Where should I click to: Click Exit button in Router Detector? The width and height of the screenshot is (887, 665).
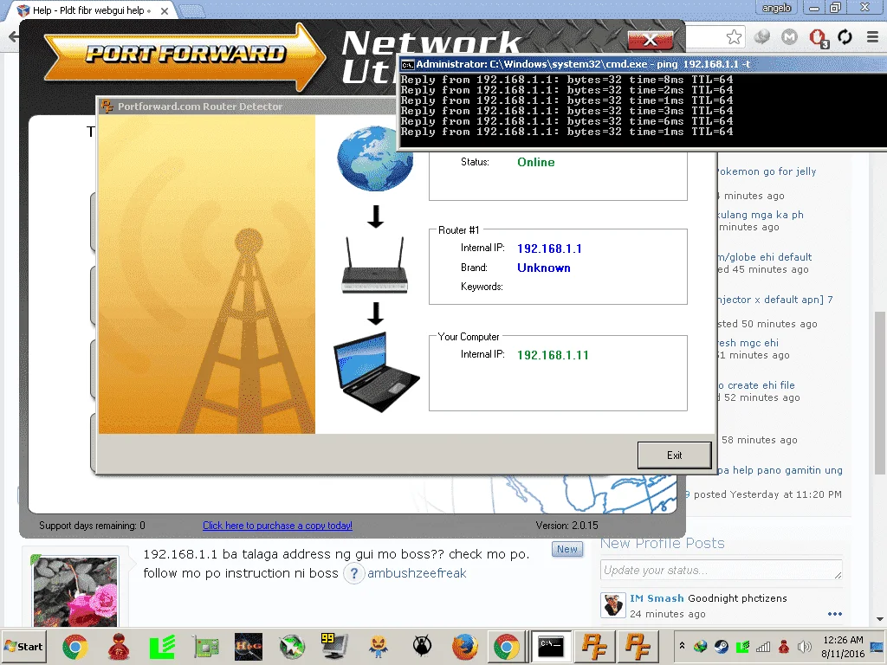coord(674,455)
